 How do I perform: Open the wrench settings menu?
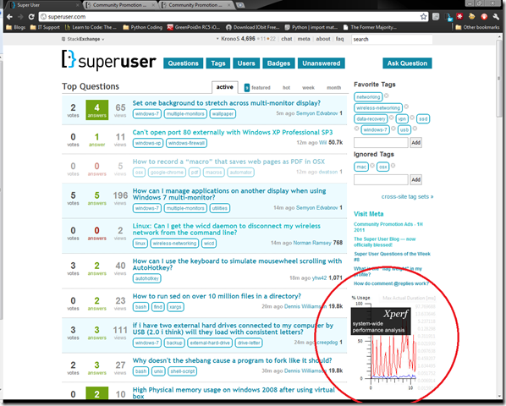(496, 16)
